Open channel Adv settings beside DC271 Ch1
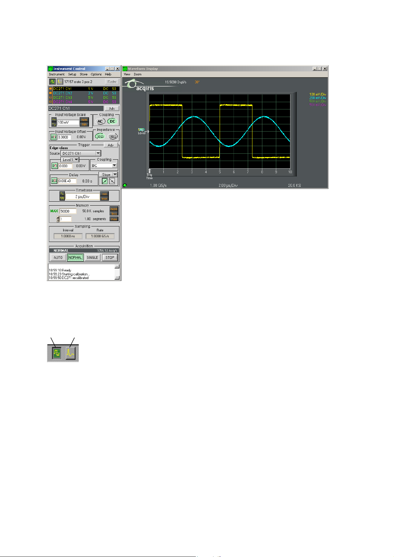 click(112, 108)
